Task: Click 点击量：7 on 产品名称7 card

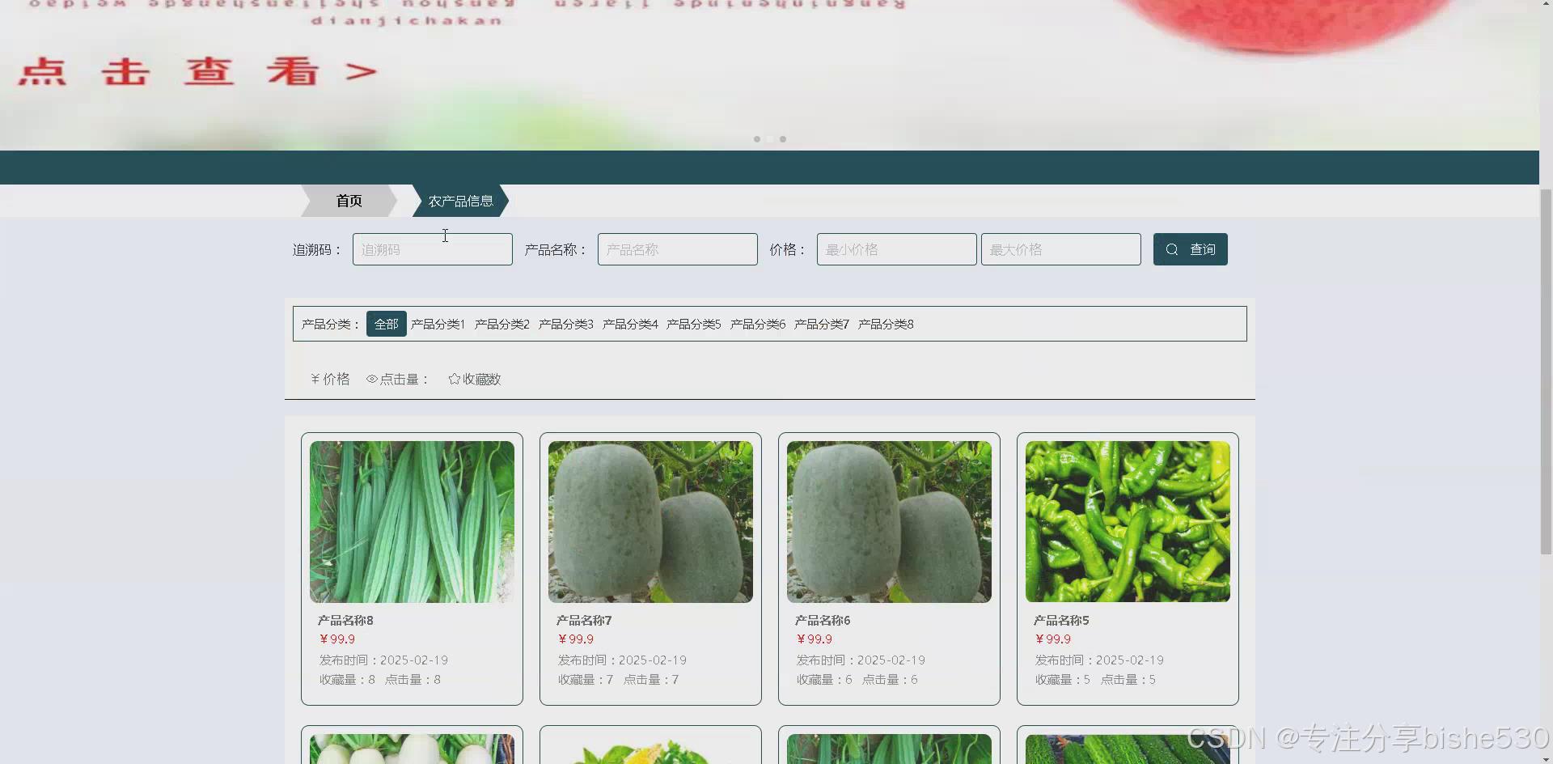Action: click(651, 680)
